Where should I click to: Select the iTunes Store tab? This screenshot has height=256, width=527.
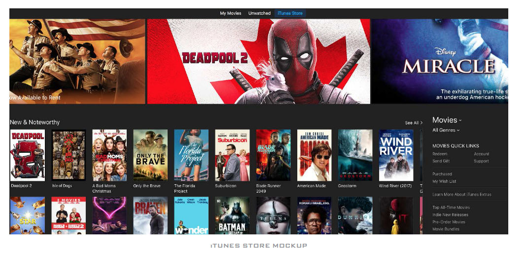point(290,13)
